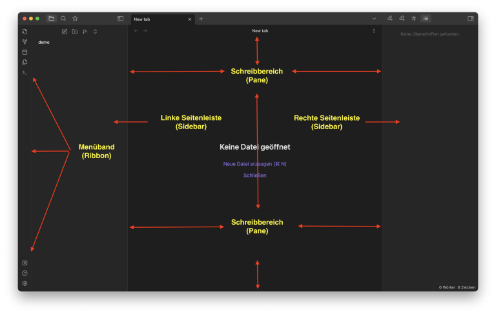This screenshot has width=496, height=315.
Task: Select the demo vault name
Action: pyautogui.click(x=44, y=43)
